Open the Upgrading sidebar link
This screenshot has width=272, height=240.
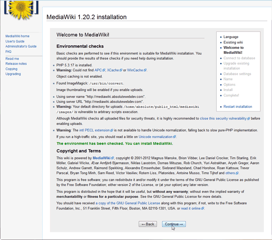click(13, 74)
